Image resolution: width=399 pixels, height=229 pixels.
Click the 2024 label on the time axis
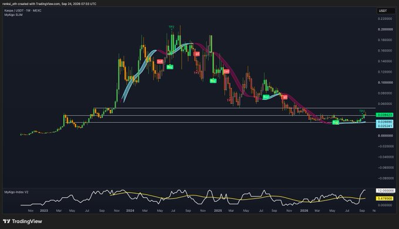click(x=130, y=211)
